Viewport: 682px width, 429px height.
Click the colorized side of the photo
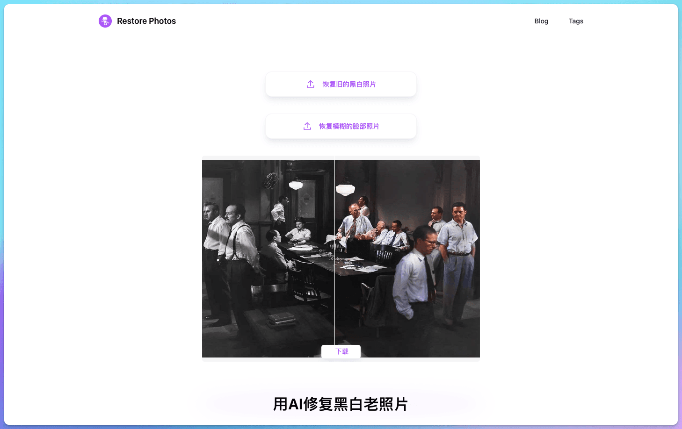[x=407, y=258]
